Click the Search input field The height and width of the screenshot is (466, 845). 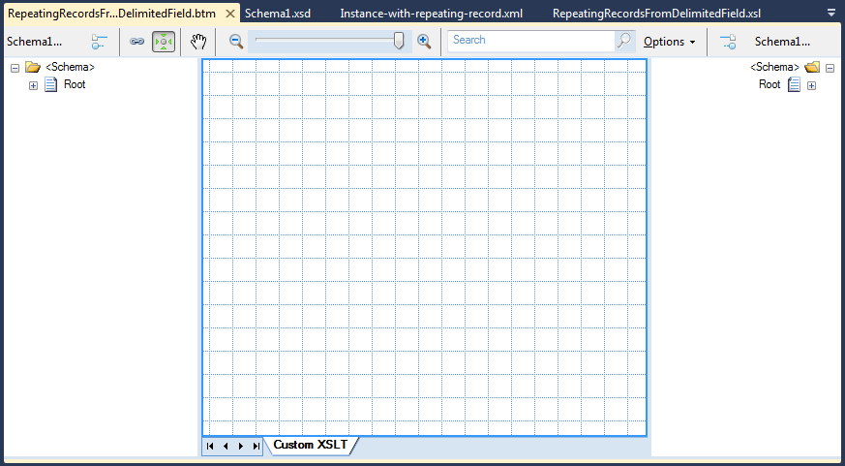(530, 41)
